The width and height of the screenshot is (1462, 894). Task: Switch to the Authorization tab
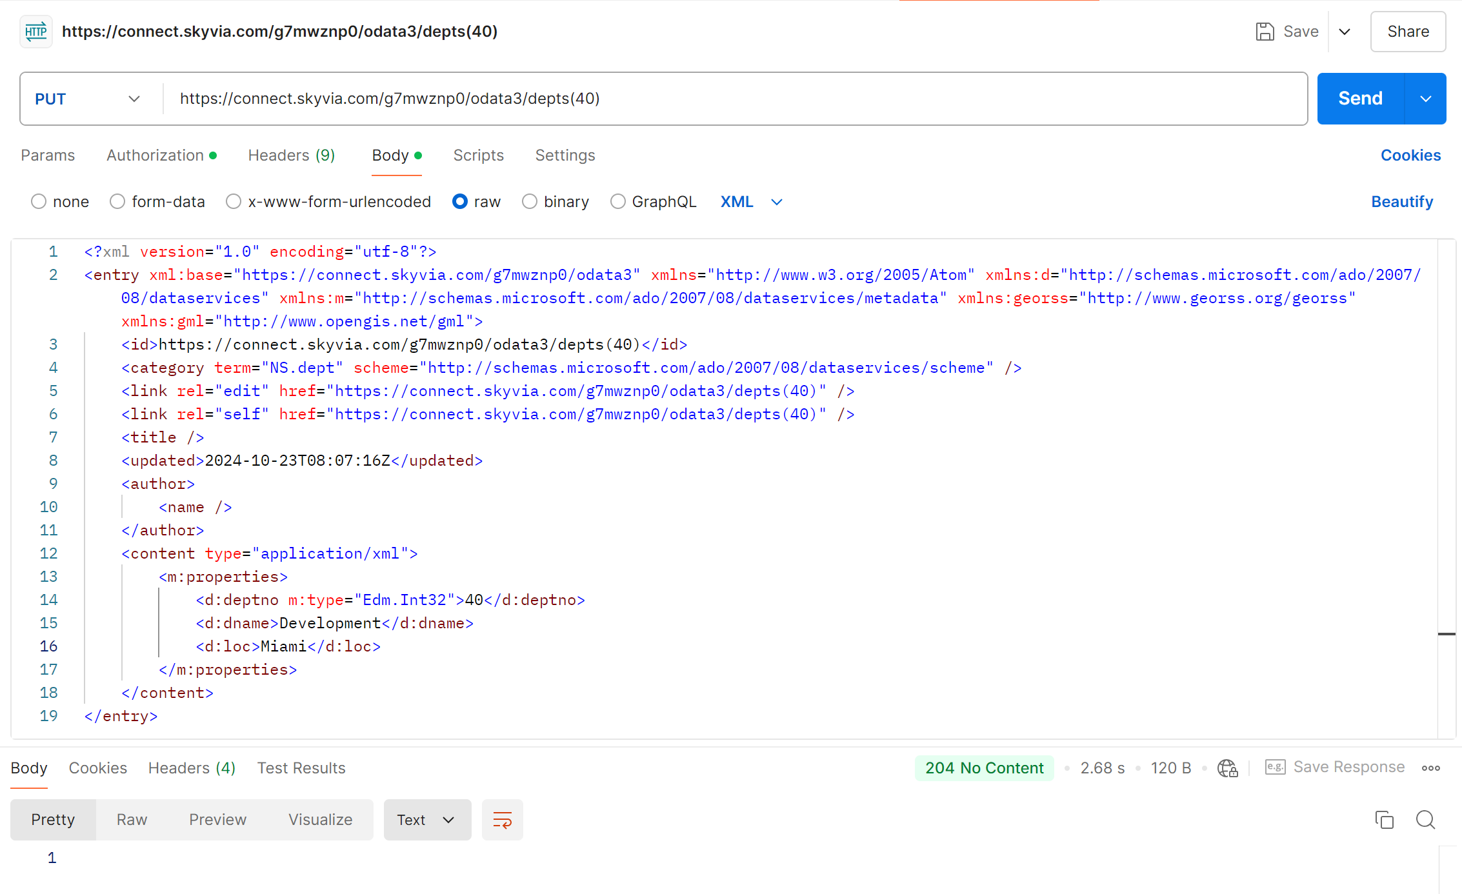pyautogui.click(x=155, y=155)
